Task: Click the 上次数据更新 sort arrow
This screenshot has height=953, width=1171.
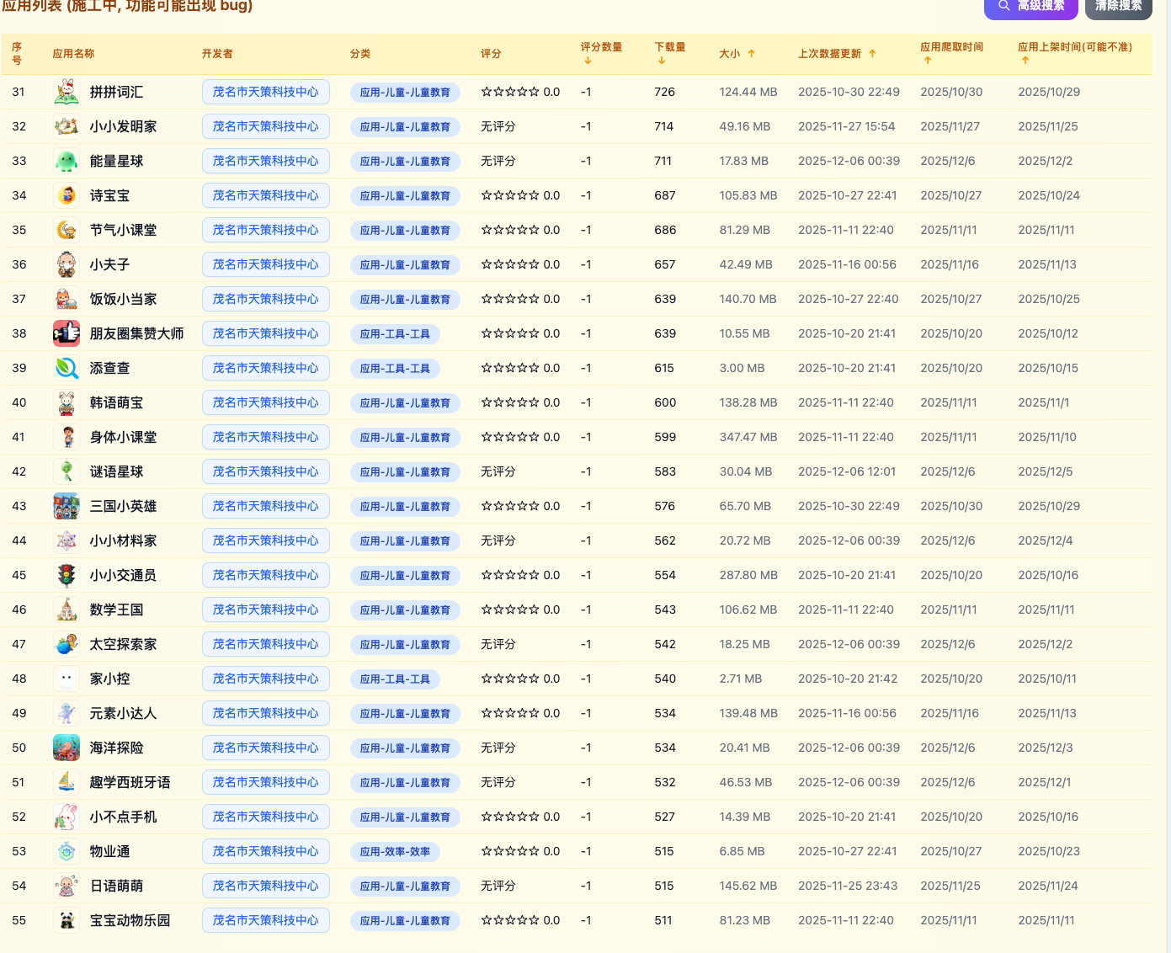Action: [873, 53]
